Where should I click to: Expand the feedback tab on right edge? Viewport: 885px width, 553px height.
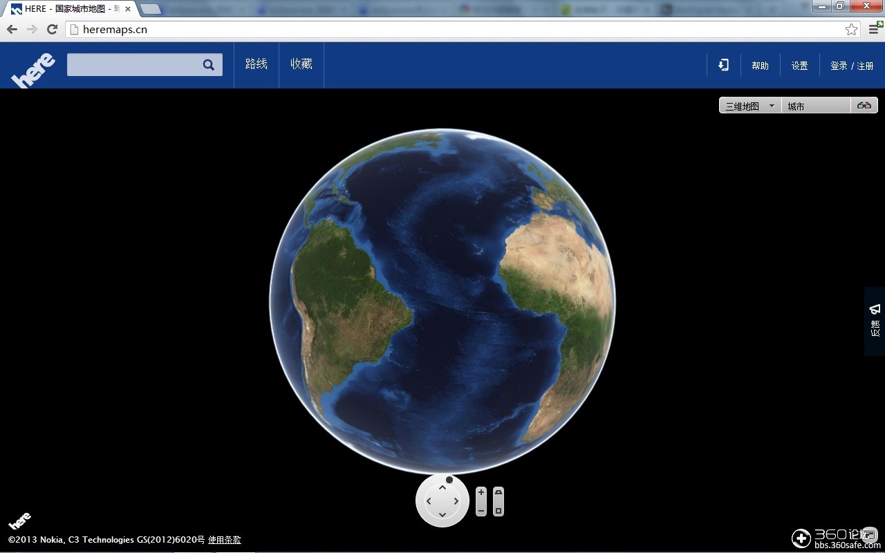pyautogui.click(x=874, y=321)
